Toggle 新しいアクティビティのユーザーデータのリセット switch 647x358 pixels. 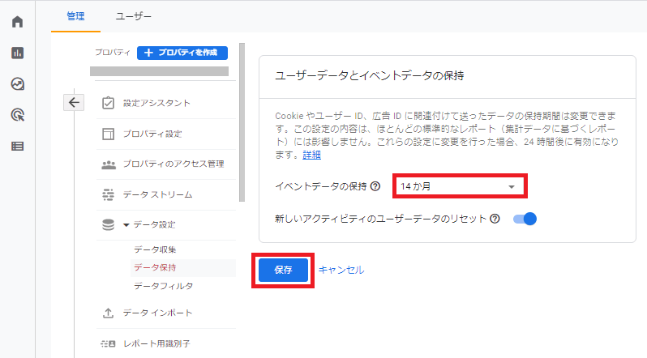pos(525,219)
